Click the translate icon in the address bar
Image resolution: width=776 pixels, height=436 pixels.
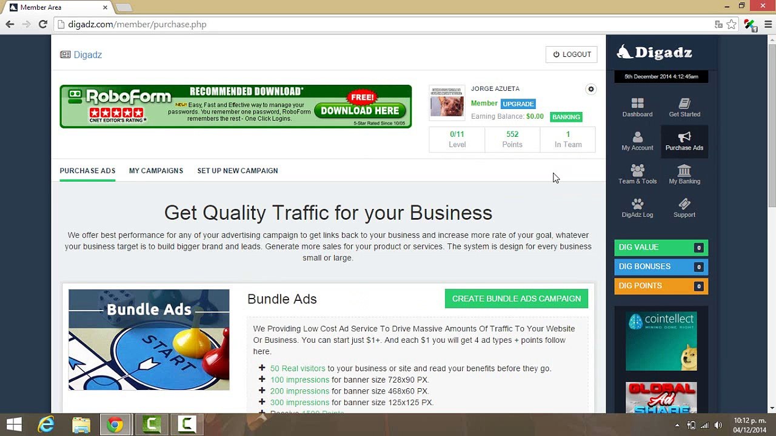tap(718, 24)
